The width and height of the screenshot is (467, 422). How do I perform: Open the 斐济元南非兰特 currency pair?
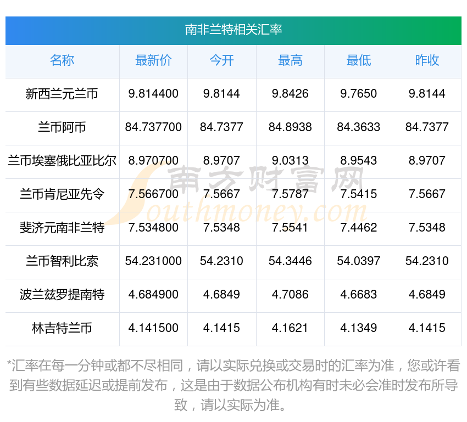click(x=62, y=228)
